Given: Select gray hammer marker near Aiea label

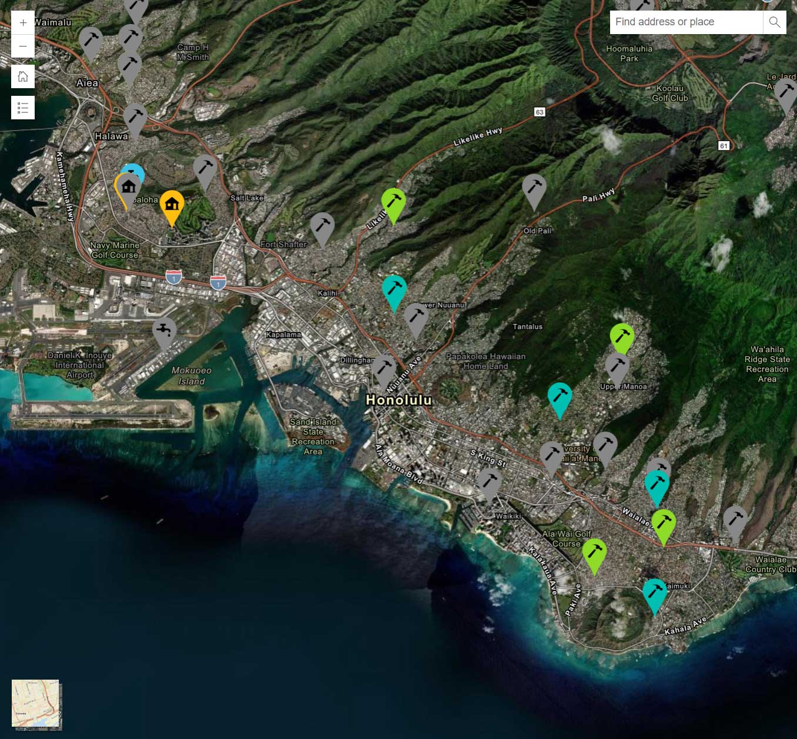Looking at the screenshot, I should pyautogui.click(x=91, y=41).
